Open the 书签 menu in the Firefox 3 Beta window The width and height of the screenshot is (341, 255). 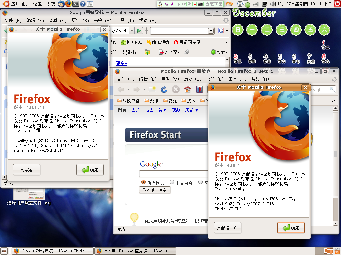point(215,79)
